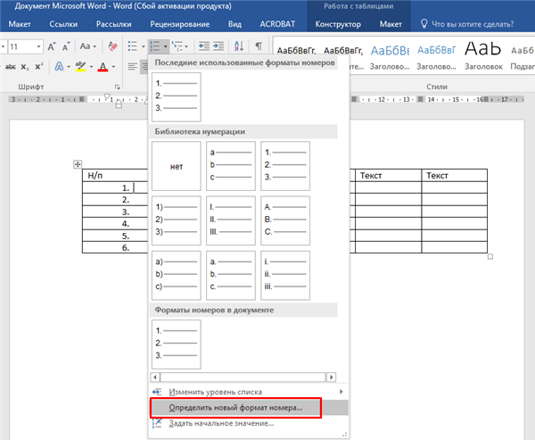The height and width of the screenshot is (440, 535).
Task: Select the 'нет' numbering option
Action: click(x=177, y=166)
